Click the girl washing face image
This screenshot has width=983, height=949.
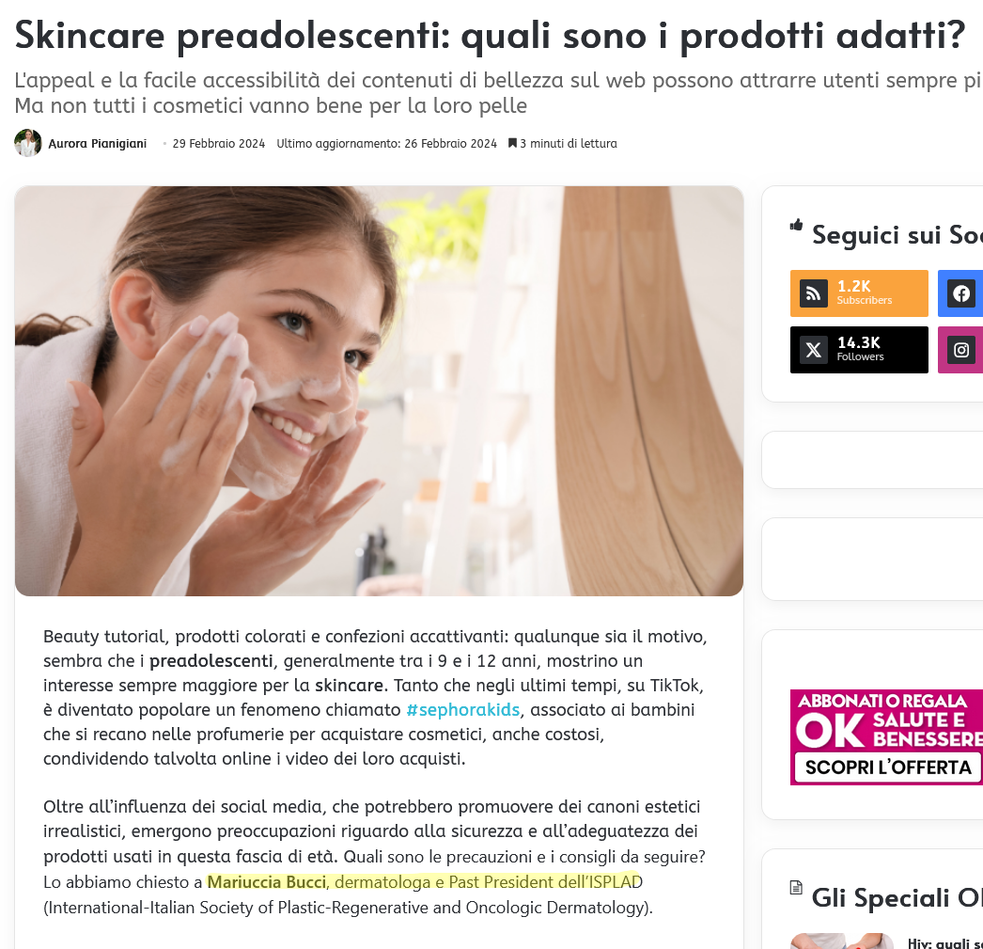(379, 390)
